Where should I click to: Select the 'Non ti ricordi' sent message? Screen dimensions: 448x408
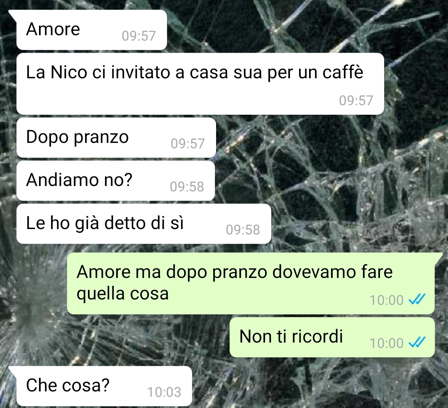(x=332, y=337)
